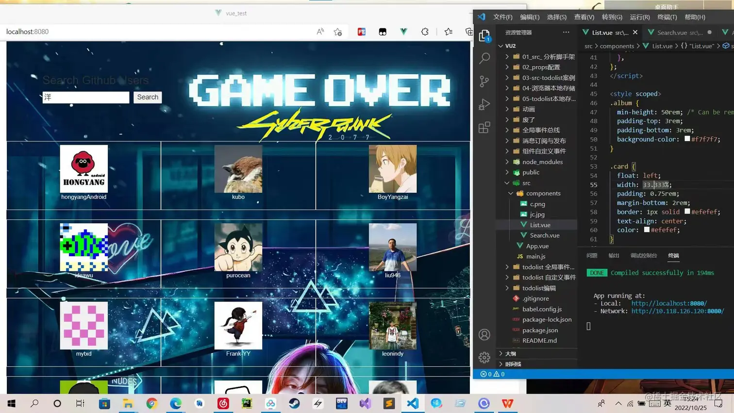Click the Github users search input field
Image resolution: width=734 pixels, height=413 pixels.
tap(86, 97)
